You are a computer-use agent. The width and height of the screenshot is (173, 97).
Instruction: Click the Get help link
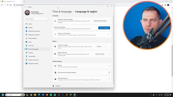[x=58, y=86]
